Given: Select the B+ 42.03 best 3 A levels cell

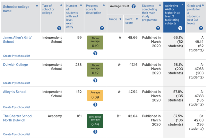Looking at the screenshot, I should pyautogui.click(x=196, y=122).
